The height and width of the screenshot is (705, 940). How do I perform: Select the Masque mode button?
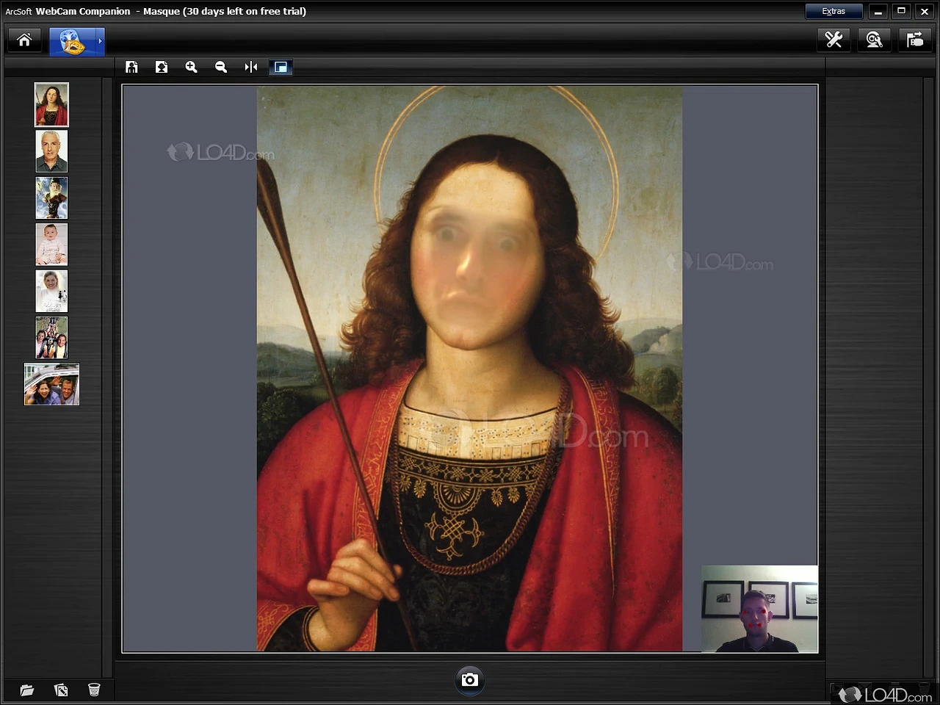(x=72, y=41)
